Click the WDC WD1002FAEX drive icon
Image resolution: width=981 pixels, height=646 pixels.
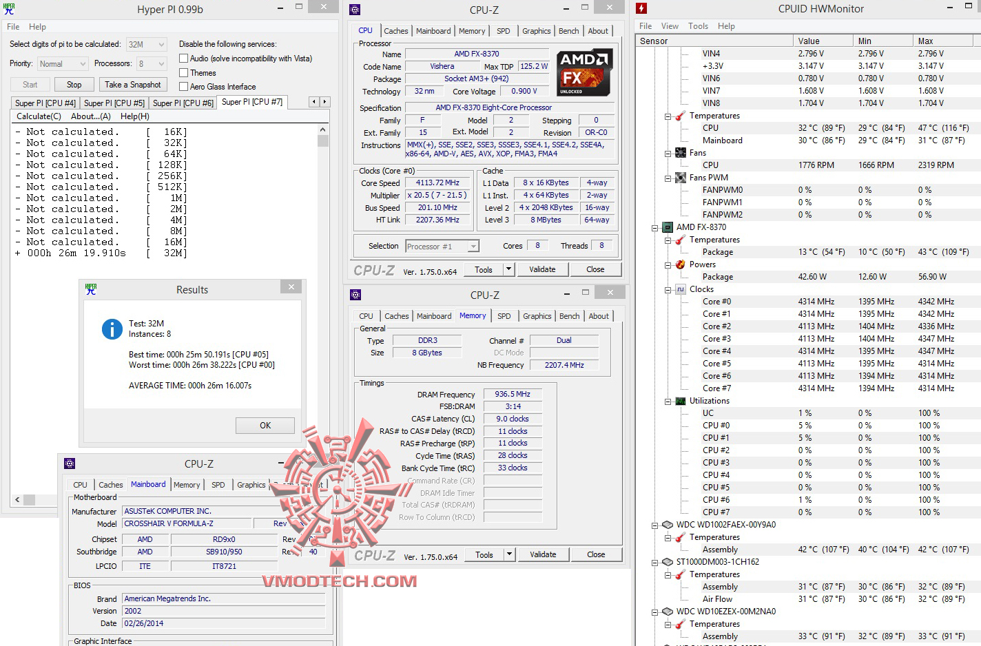click(x=668, y=525)
